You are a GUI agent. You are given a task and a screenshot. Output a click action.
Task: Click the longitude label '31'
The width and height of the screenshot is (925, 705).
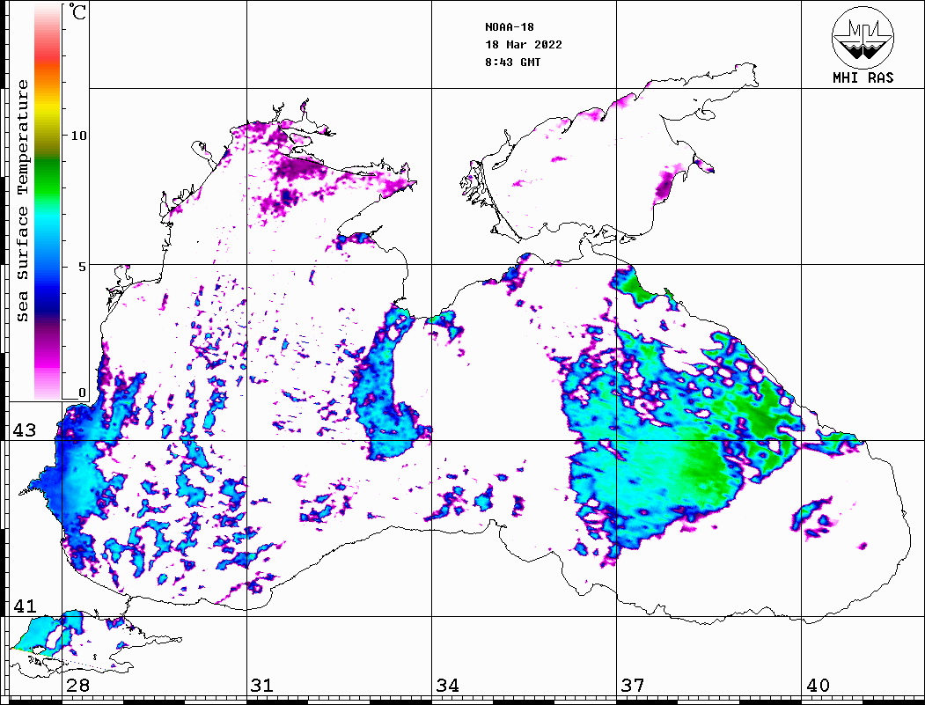click(262, 686)
